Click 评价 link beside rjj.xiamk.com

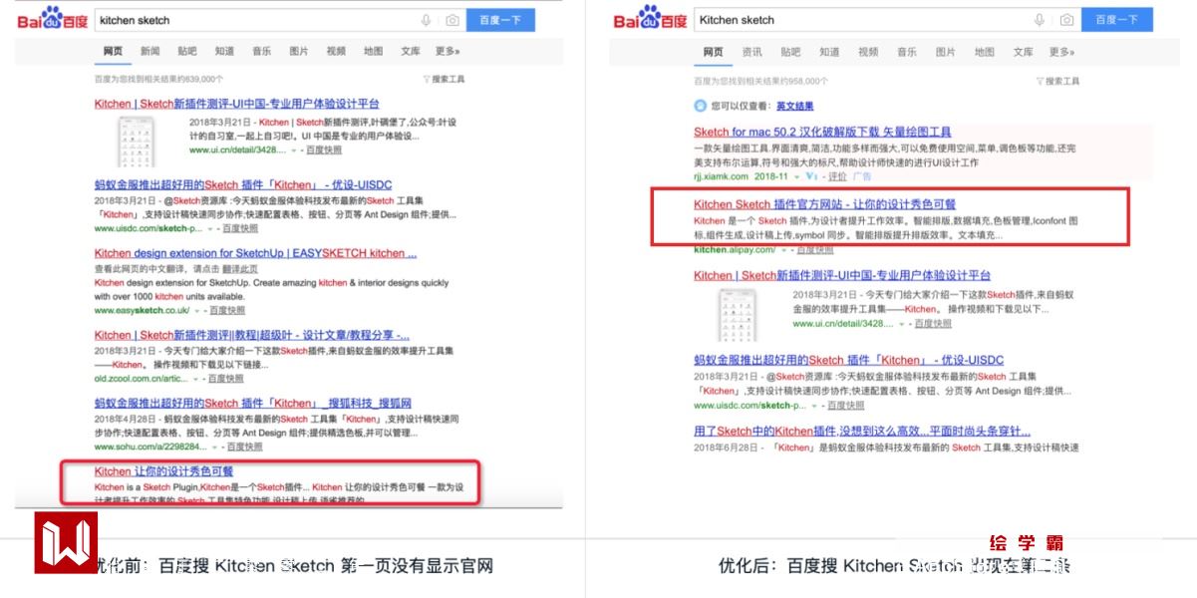(837, 176)
